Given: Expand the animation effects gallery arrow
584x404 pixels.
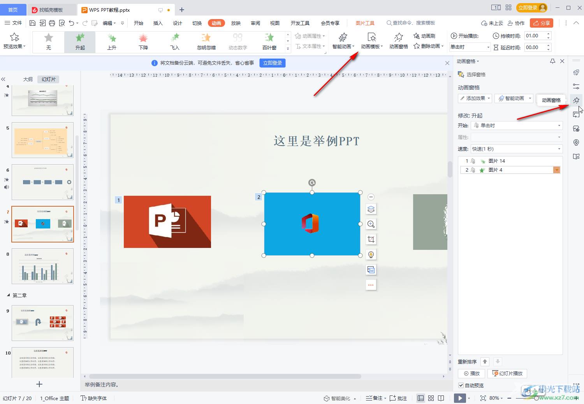Looking at the screenshot, I should click(x=288, y=49).
